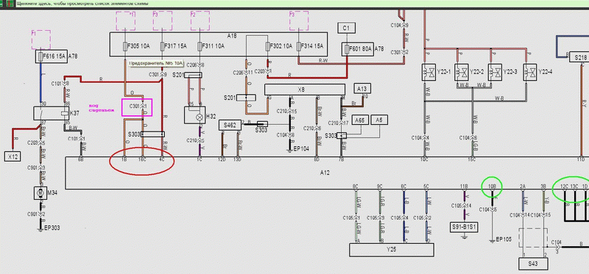The height and width of the screenshot is (274, 589).
Task: Click the dashed F2 box above F311
Action: point(200,21)
